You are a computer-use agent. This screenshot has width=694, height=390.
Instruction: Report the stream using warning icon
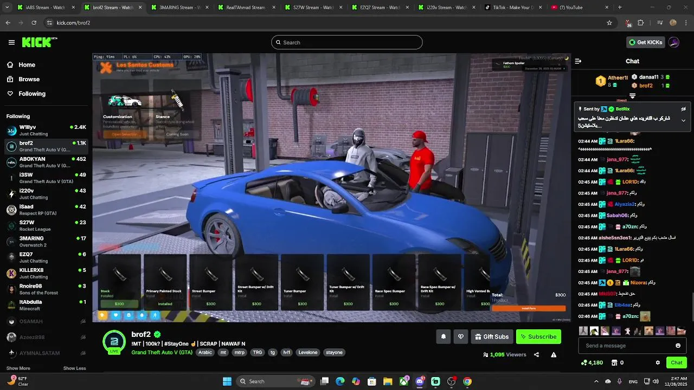tap(554, 355)
